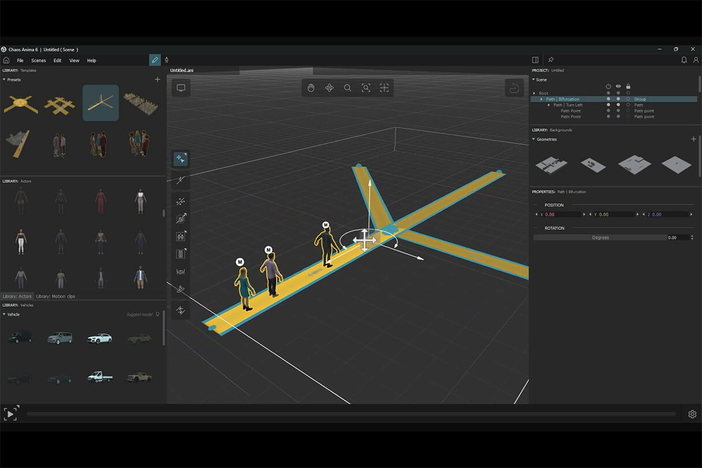Open the notifications bell
The width and height of the screenshot is (702, 468).
(x=684, y=60)
